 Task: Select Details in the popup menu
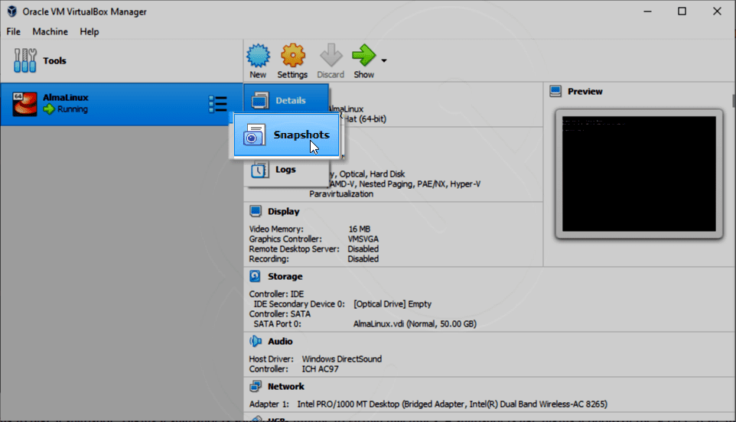pos(286,100)
